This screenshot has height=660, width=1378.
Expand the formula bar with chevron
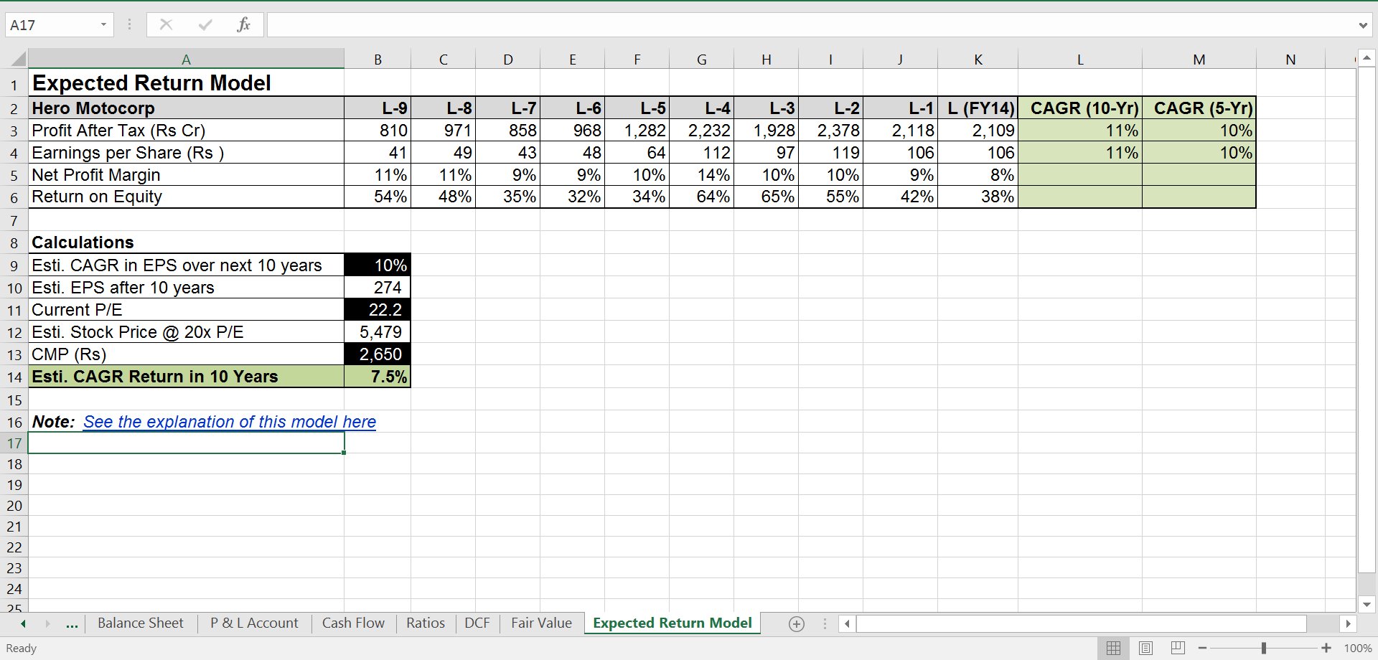click(x=1362, y=25)
